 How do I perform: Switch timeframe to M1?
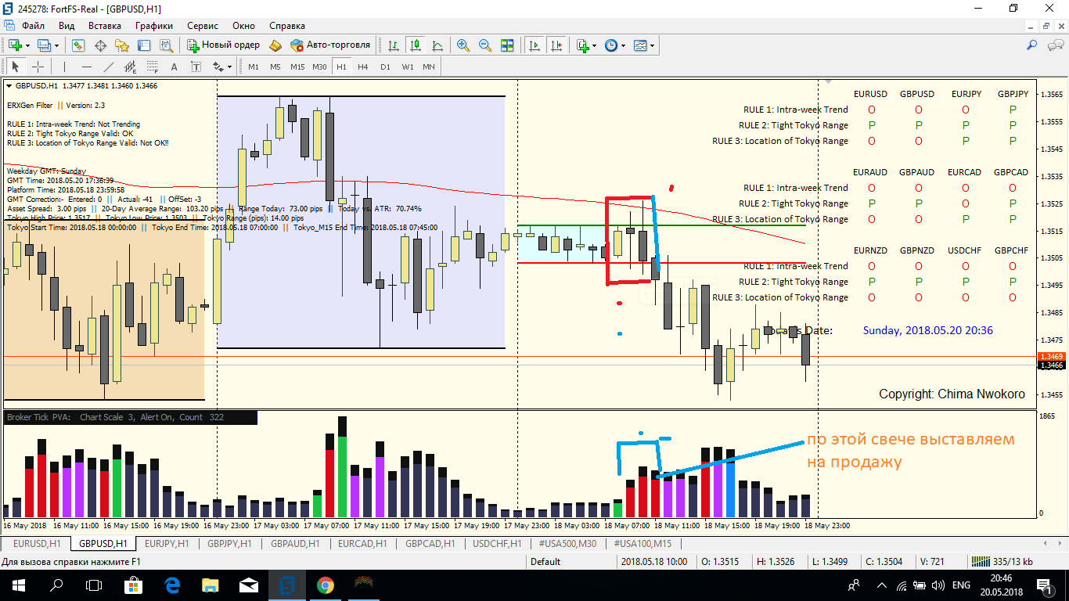tap(254, 67)
